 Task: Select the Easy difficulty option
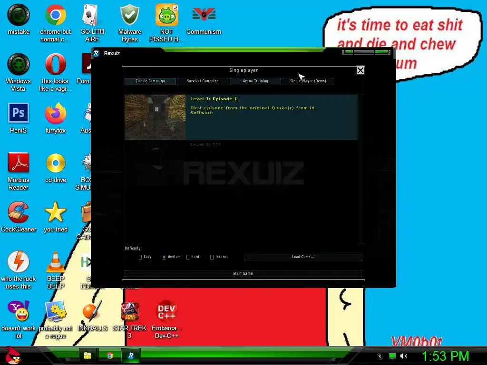145,257
